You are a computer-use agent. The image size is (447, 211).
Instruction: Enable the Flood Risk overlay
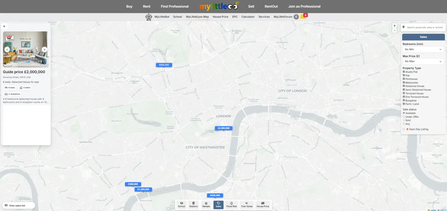tap(231, 205)
